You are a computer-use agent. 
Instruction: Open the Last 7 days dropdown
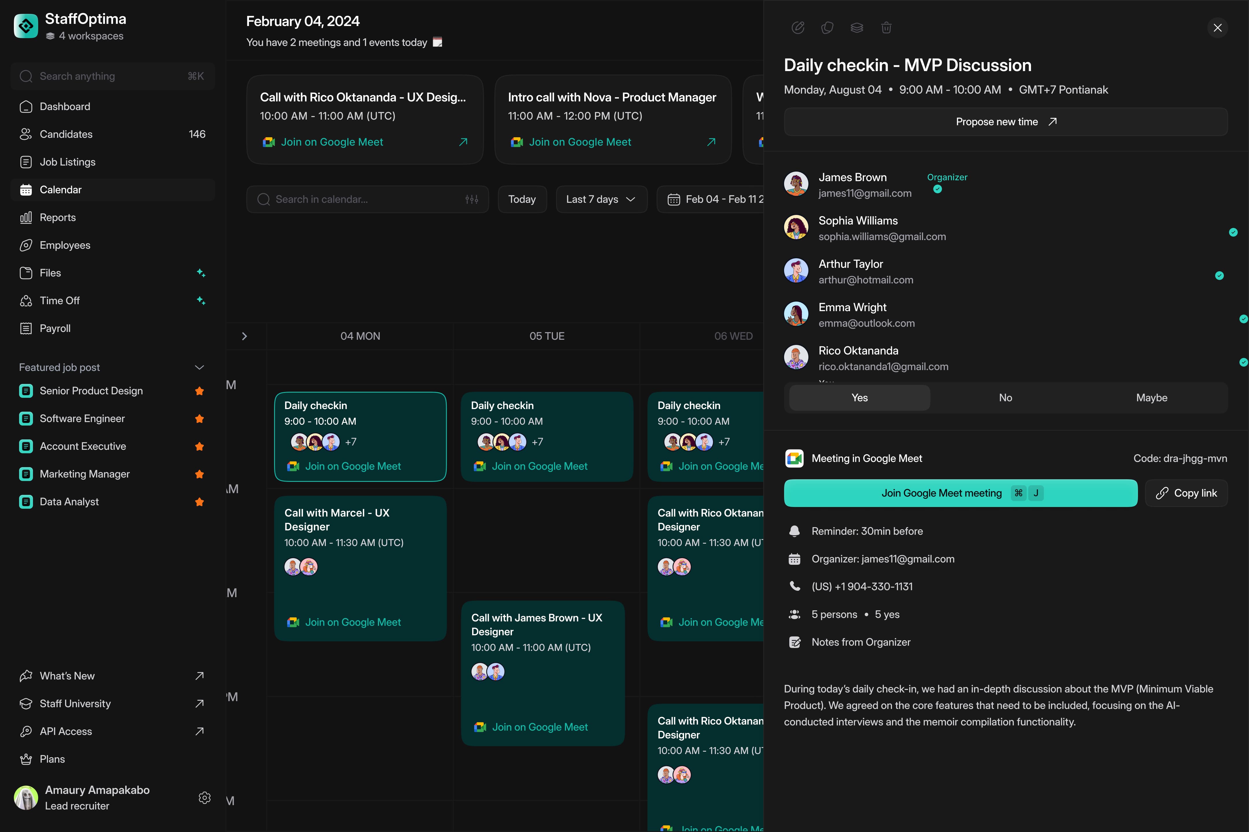point(601,200)
